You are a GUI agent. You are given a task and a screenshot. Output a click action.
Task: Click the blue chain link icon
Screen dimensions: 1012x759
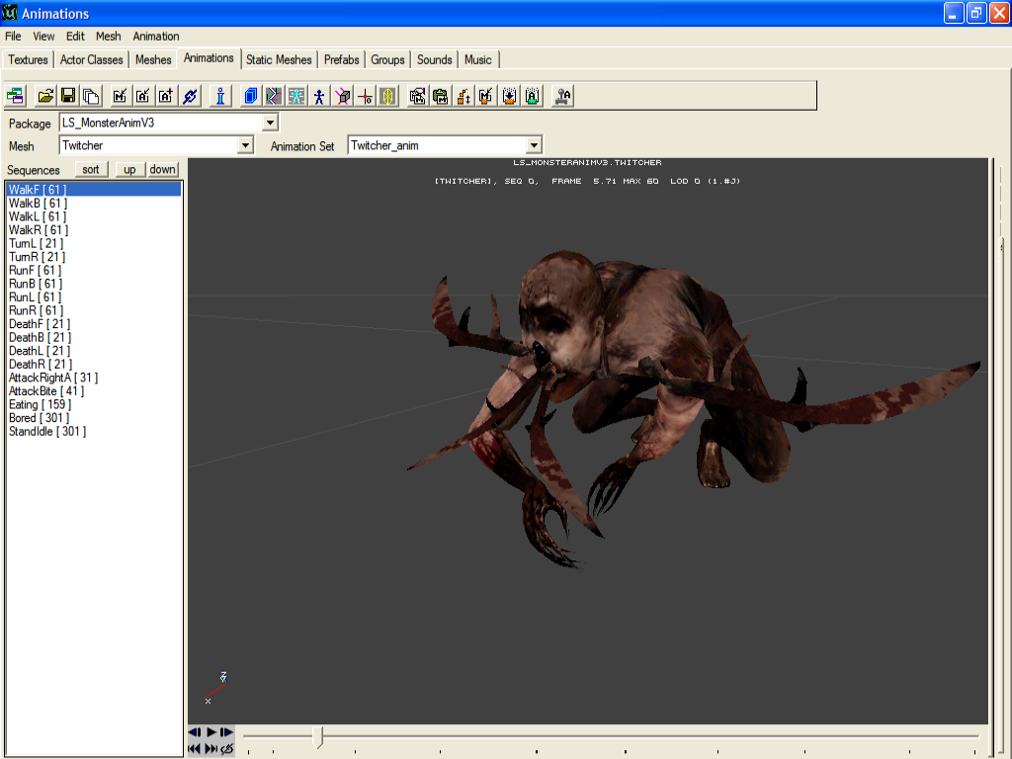191,96
